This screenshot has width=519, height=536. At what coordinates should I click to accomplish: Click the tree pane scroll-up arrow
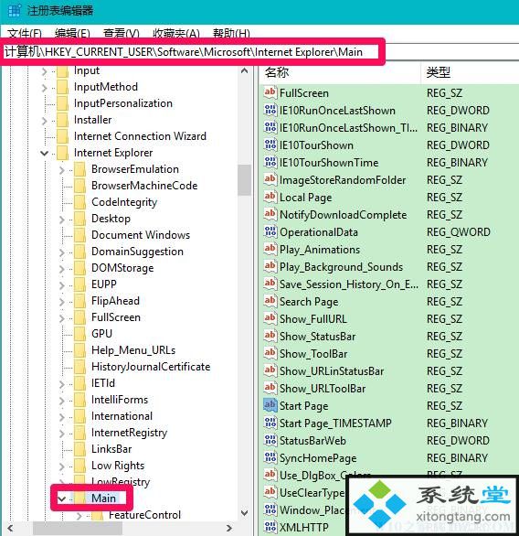245,71
